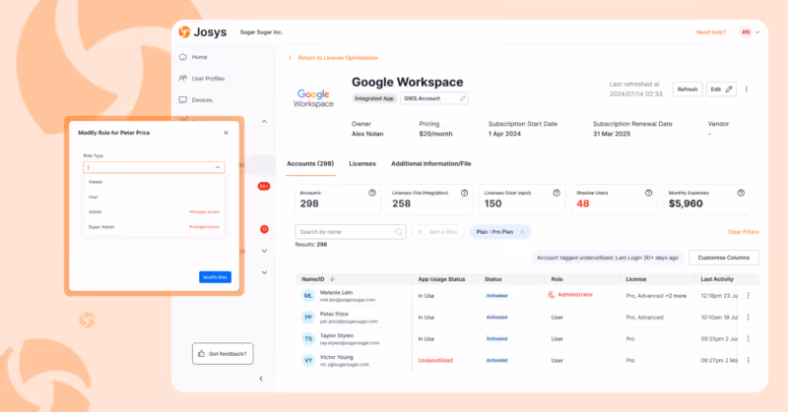This screenshot has height=412, width=788.
Task: Open Devices in the sidebar
Action: (202, 100)
